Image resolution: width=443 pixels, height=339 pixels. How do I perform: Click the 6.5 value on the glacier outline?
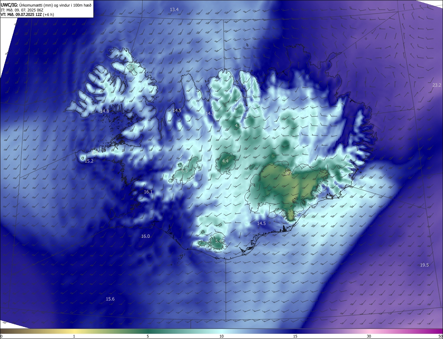click(x=184, y=171)
